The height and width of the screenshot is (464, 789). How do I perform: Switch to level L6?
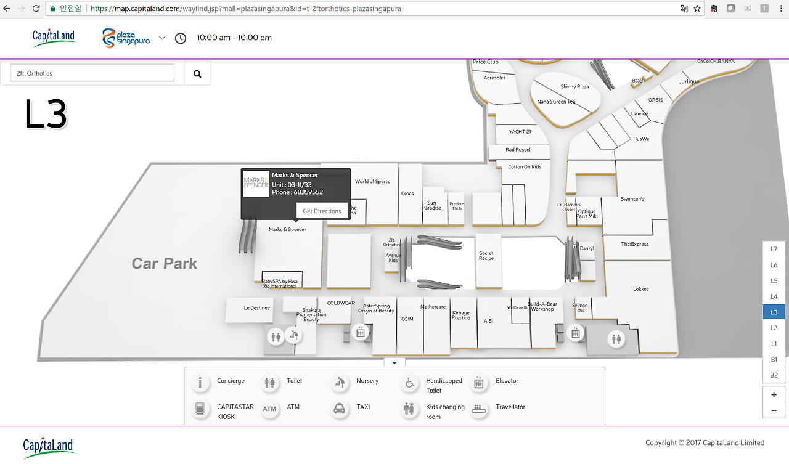pyautogui.click(x=774, y=265)
